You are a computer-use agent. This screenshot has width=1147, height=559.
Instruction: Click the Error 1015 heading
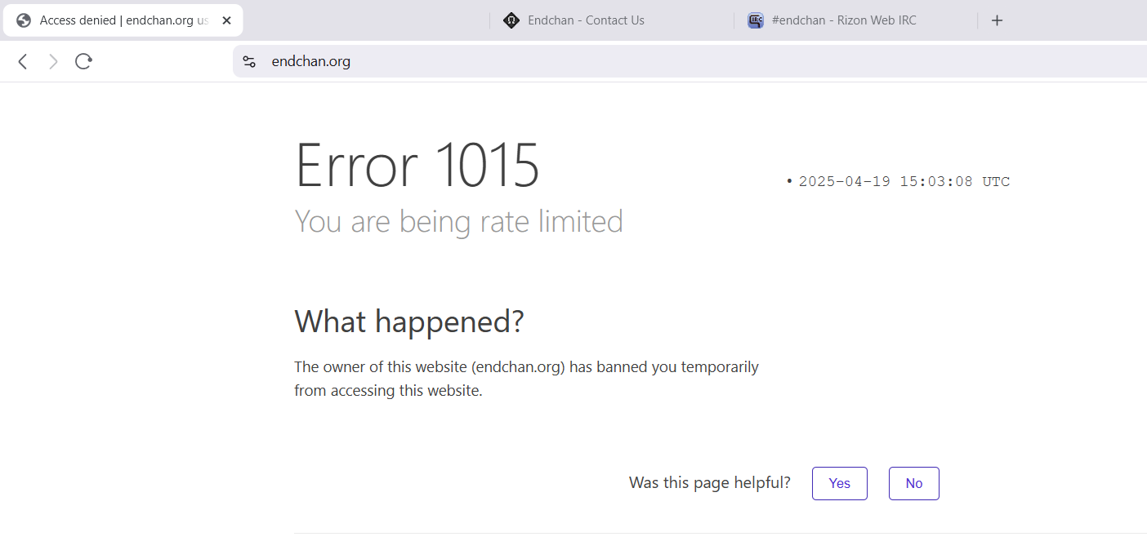pyautogui.click(x=417, y=166)
